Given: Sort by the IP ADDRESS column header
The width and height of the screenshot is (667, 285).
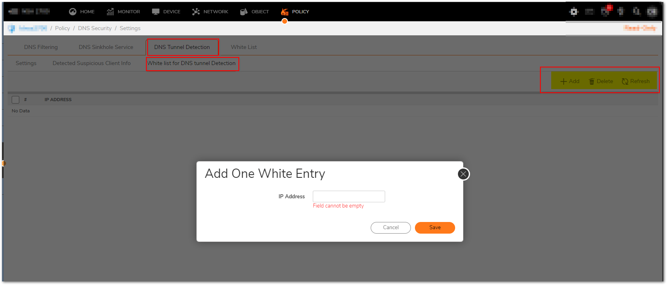Looking at the screenshot, I should (x=58, y=100).
